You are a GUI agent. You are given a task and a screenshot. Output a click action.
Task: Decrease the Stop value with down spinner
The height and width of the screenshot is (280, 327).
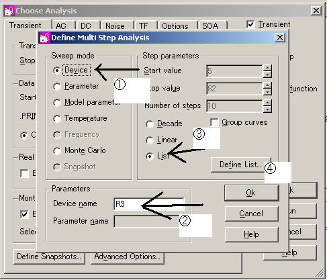click(x=267, y=92)
